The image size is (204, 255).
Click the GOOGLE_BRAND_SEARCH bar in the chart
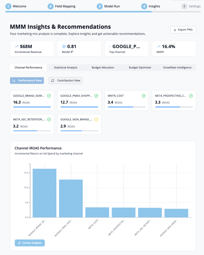[x=45, y=193]
